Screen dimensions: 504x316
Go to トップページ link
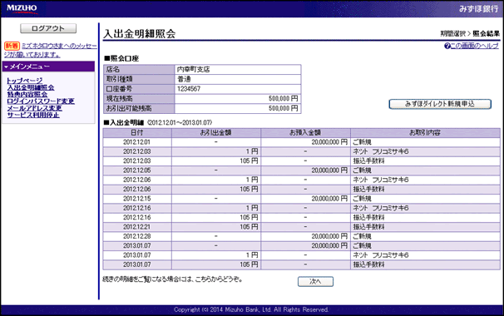24,81
